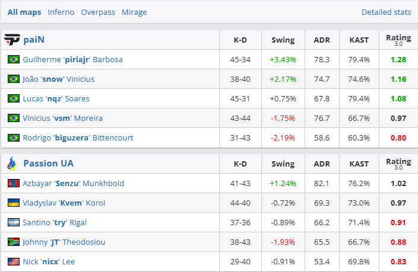Open Lucas 'nqz' Soares player page
418x272 pixels.
(56, 98)
